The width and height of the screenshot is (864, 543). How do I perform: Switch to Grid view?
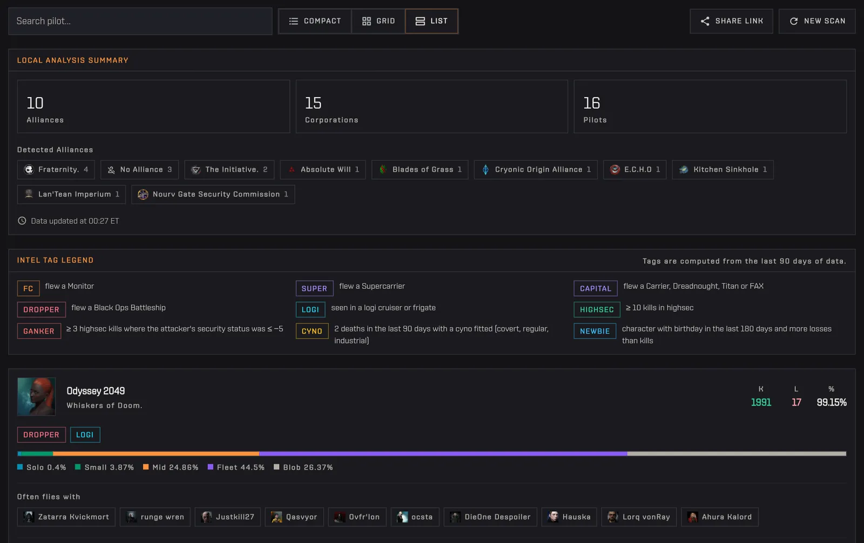click(x=379, y=21)
